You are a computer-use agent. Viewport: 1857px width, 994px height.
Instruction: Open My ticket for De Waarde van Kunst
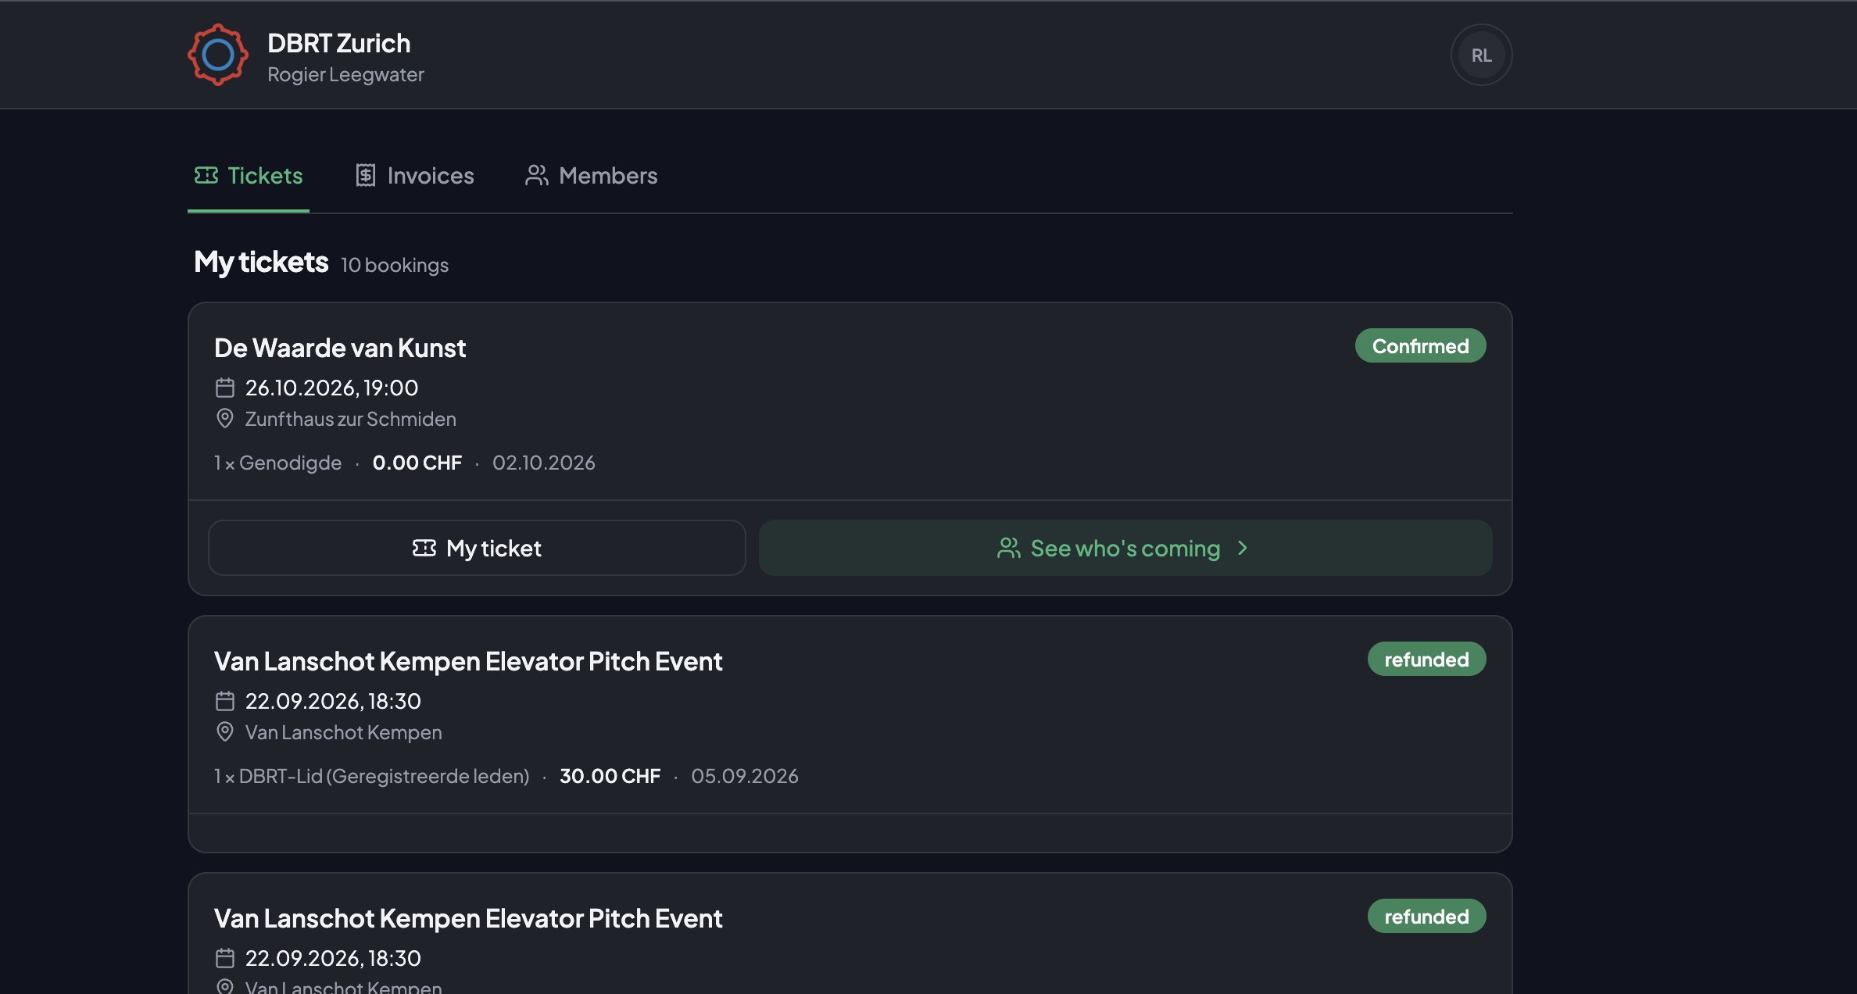pyautogui.click(x=477, y=548)
